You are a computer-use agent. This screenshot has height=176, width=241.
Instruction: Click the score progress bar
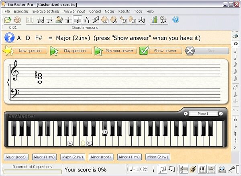coord(33,172)
